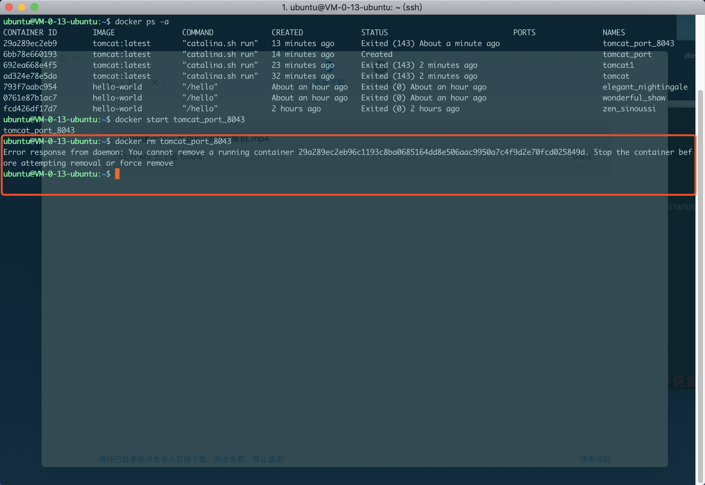
Task: Click the 'docker start tomcat_port_8043' command
Action: (x=180, y=119)
